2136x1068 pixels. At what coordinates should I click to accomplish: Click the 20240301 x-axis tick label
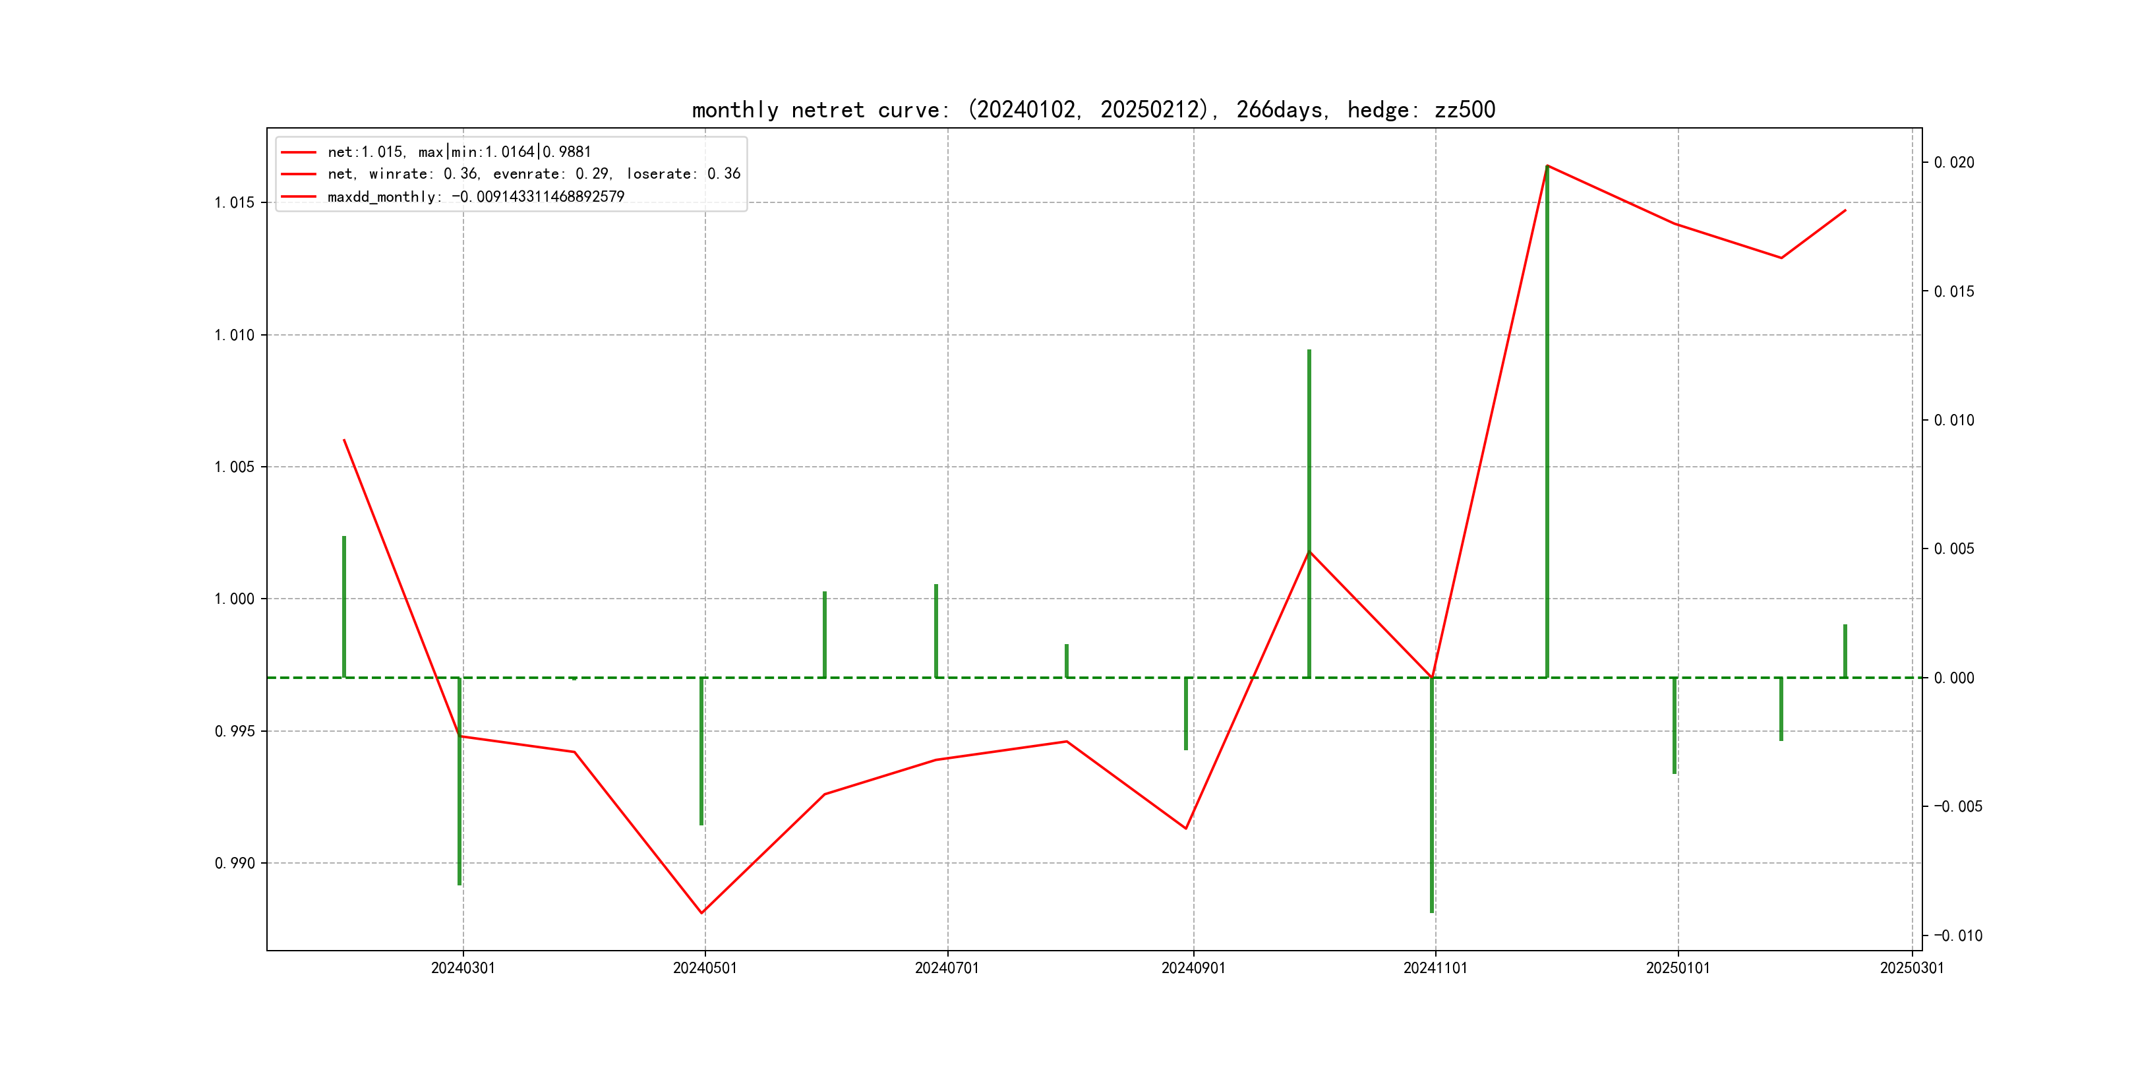point(463,968)
